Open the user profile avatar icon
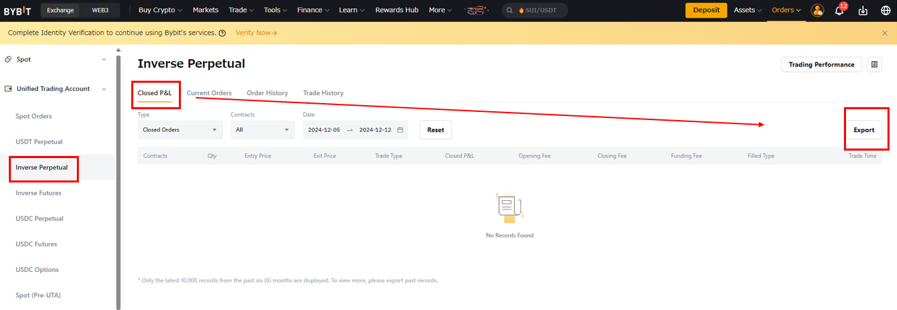Image resolution: width=897 pixels, height=310 pixels. click(x=817, y=10)
